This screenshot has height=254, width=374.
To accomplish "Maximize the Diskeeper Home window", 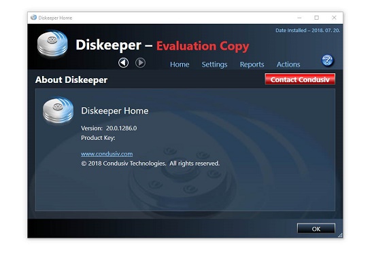I will (x=316, y=18).
